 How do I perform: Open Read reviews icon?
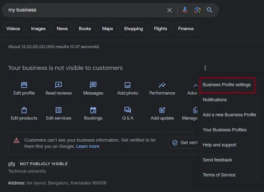58,85
